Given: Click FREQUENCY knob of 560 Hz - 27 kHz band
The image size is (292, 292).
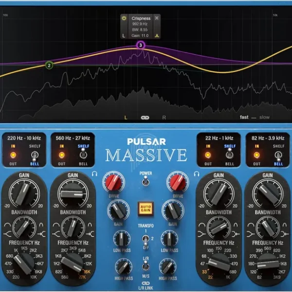Looking at the screenshot, I should click(x=73, y=264).
